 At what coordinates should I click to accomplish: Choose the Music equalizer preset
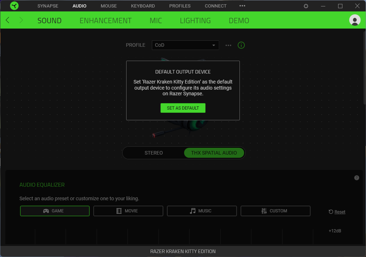point(202,211)
